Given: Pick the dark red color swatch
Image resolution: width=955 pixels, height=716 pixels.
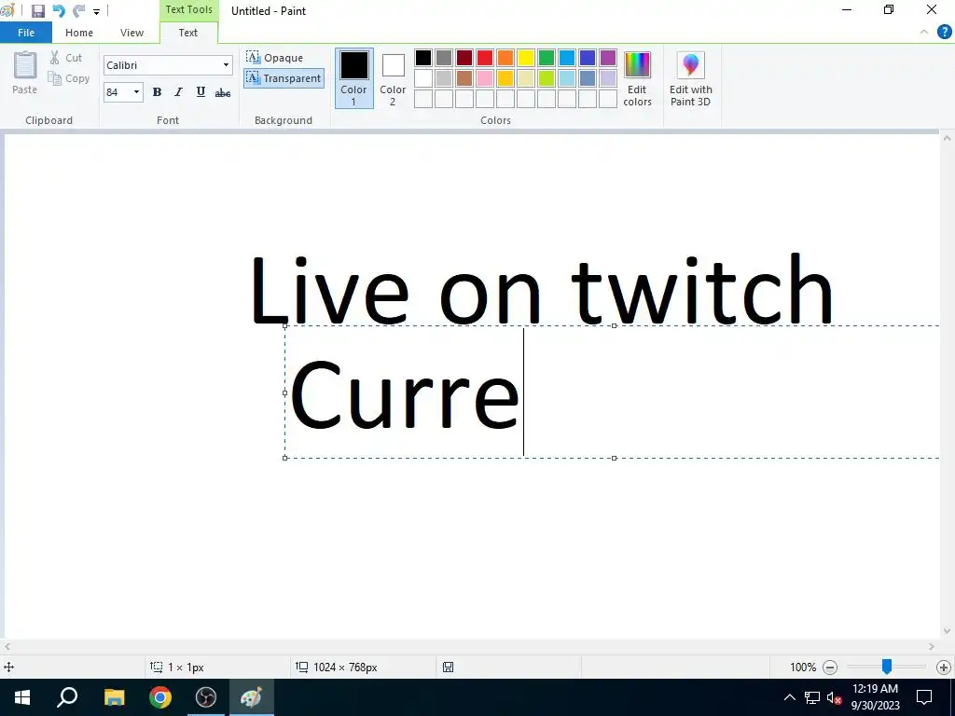Looking at the screenshot, I should click(x=464, y=58).
